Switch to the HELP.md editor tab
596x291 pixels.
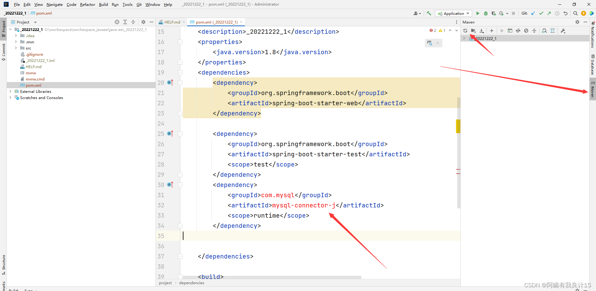coord(172,22)
